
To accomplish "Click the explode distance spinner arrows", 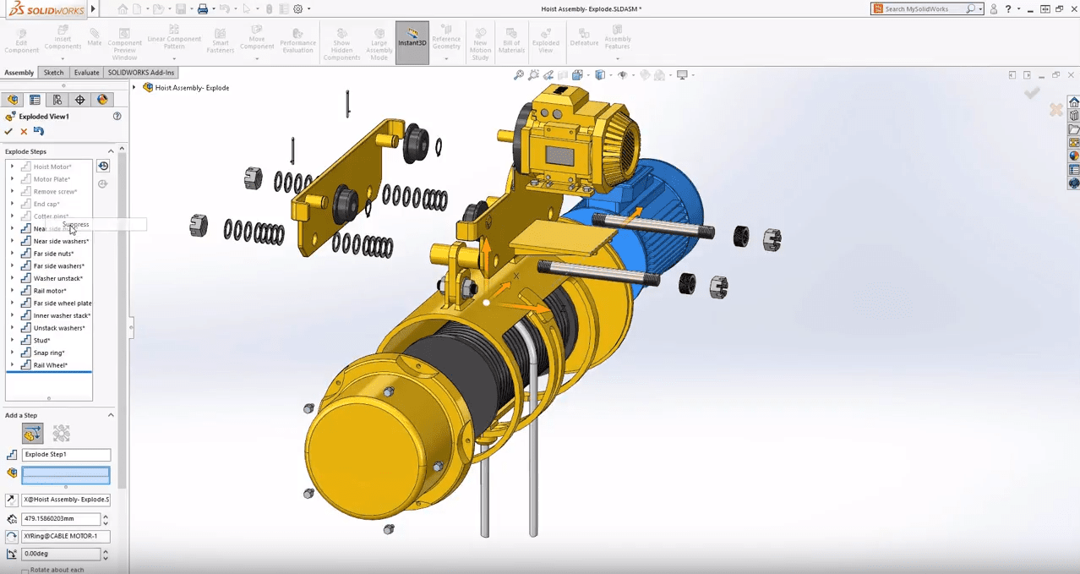I will click(x=106, y=519).
